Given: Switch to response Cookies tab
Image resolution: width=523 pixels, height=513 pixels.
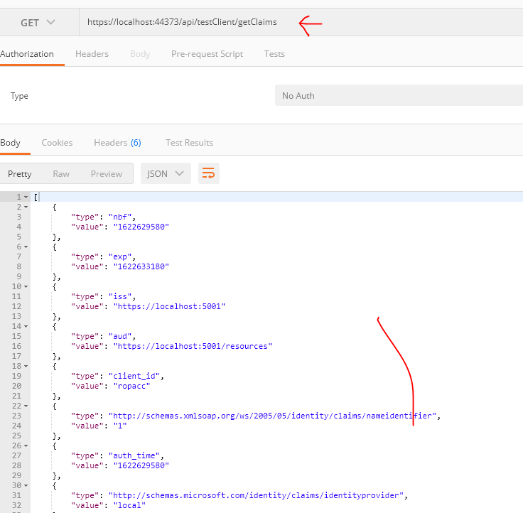Looking at the screenshot, I should (x=57, y=143).
